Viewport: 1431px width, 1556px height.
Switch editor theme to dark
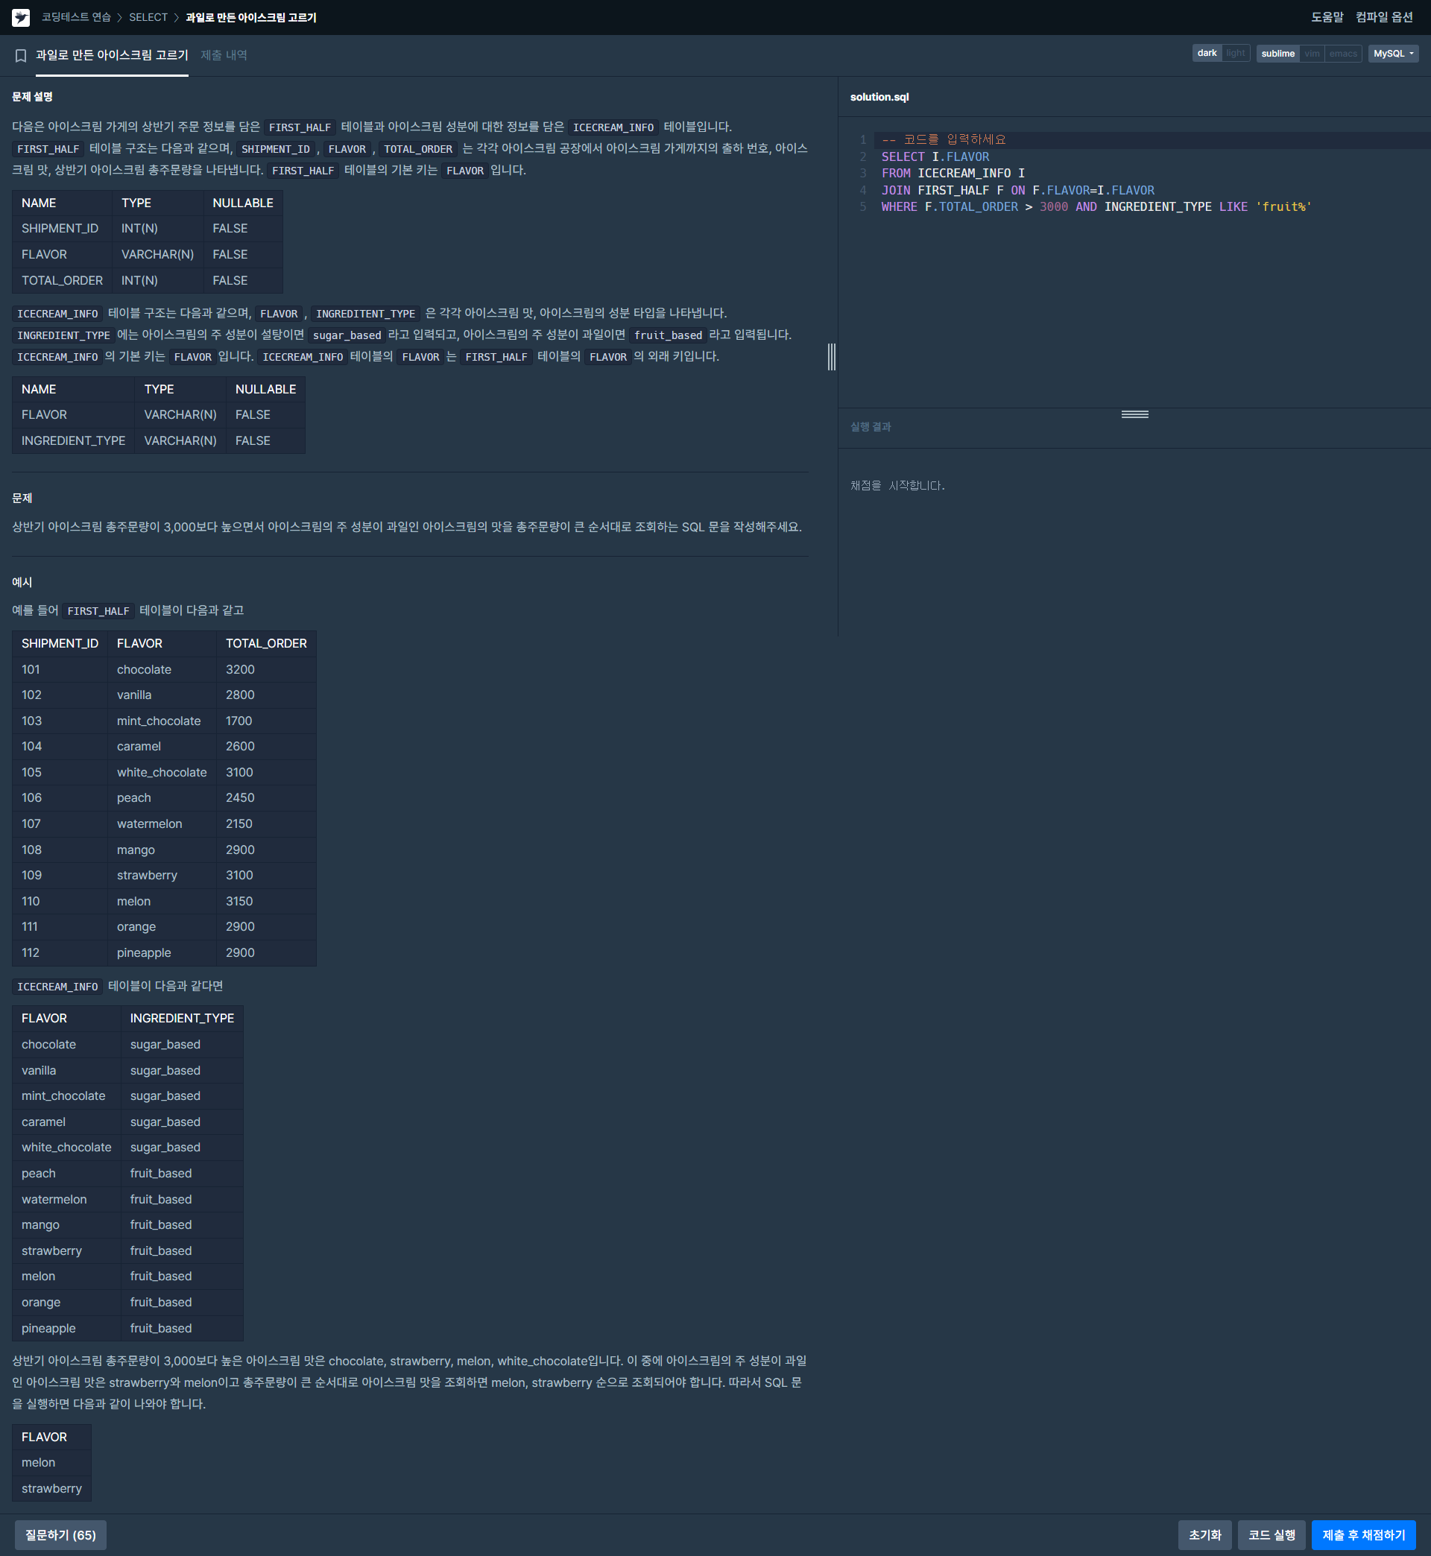pyautogui.click(x=1207, y=54)
